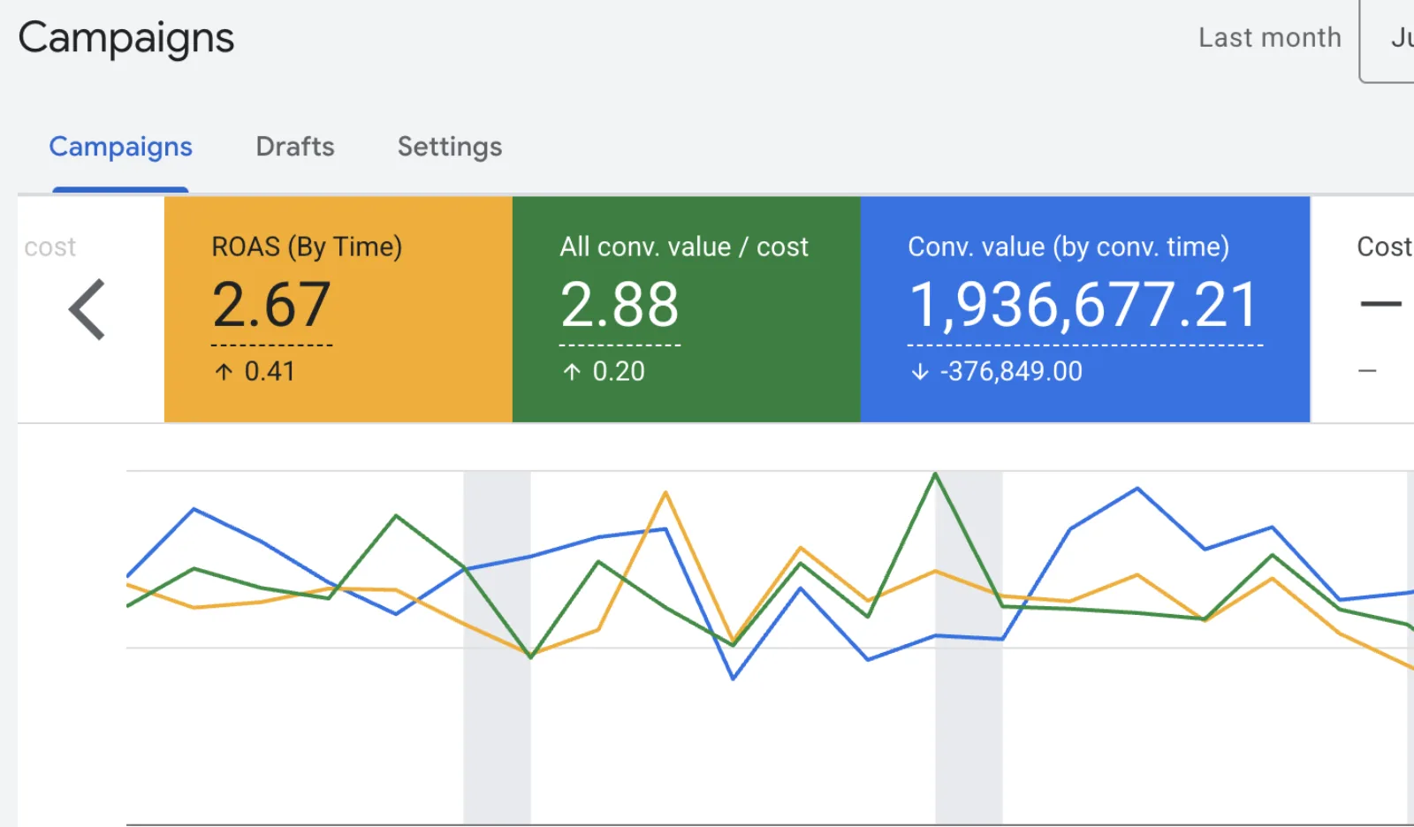Click the 2.88 conversion value per cost figure
This screenshot has width=1414, height=827.
[x=620, y=305]
